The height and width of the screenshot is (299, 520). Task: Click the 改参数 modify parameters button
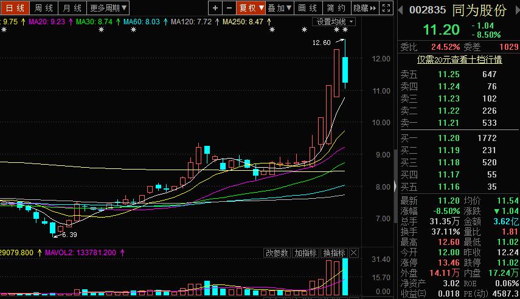click(277, 253)
